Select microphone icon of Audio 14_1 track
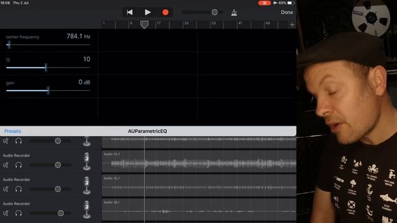 tap(87, 161)
